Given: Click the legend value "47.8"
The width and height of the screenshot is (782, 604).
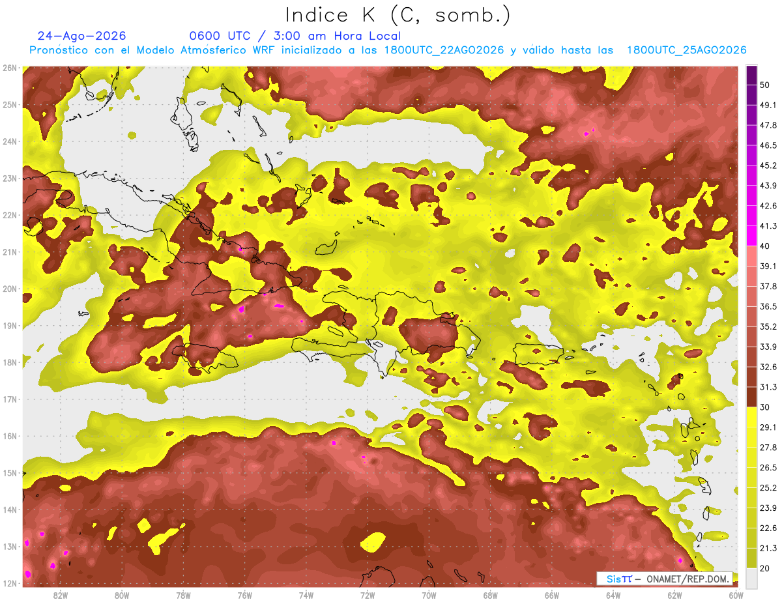Looking at the screenshot, I should 768,125.
